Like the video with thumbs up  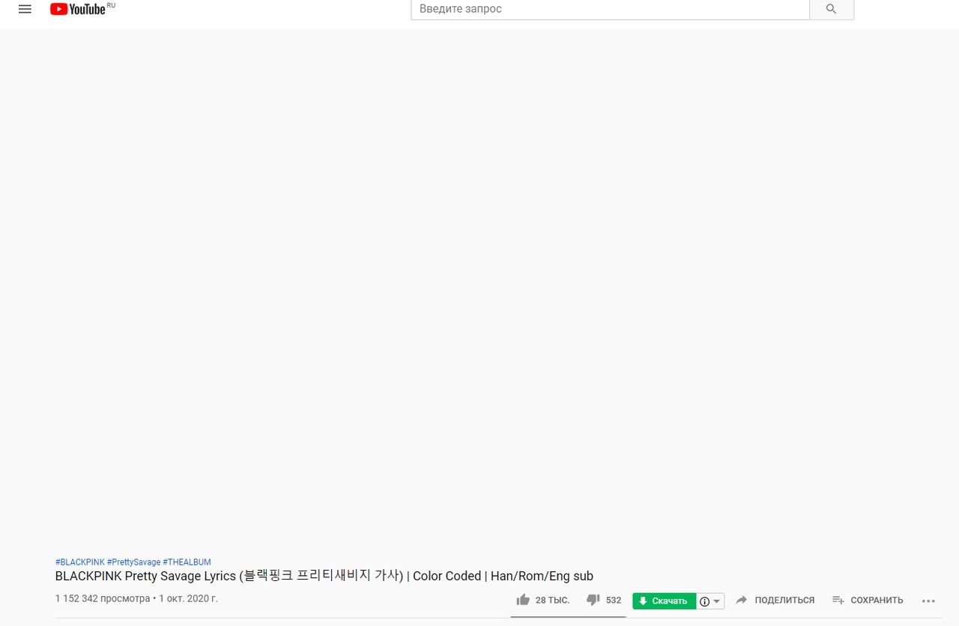[x=523, y=600]
